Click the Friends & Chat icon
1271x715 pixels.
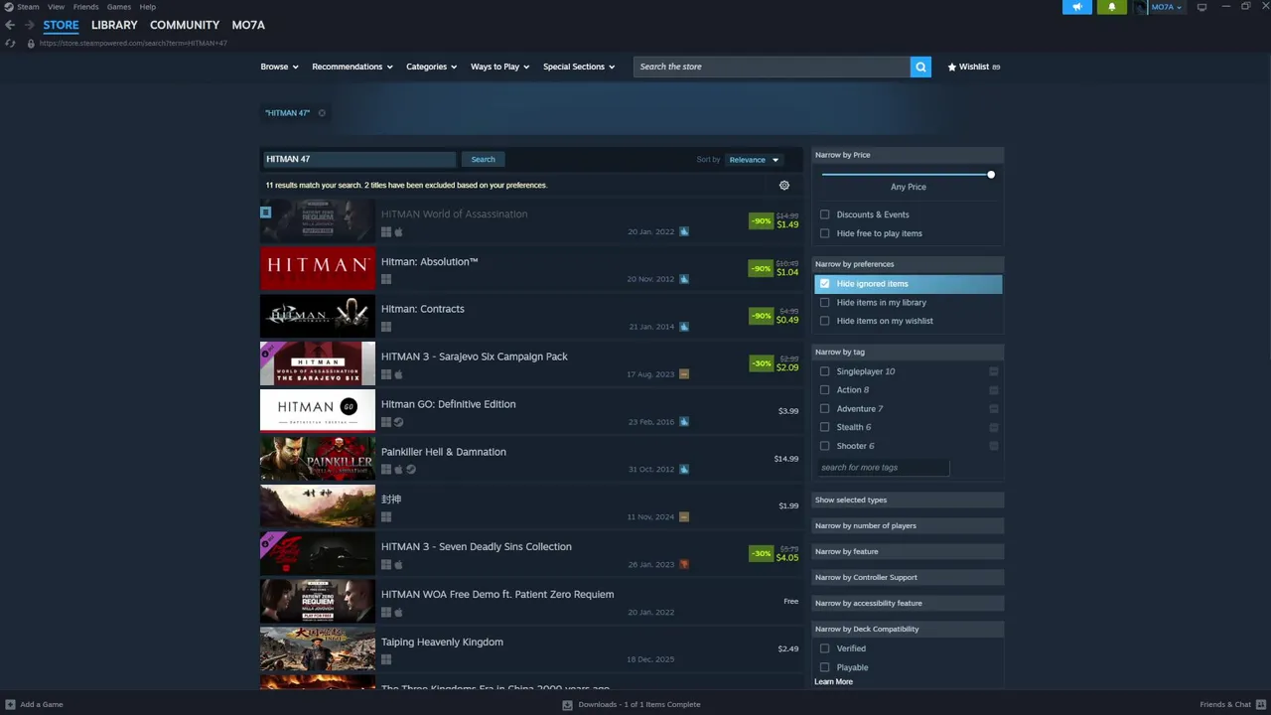click(x=1262, y=704)
